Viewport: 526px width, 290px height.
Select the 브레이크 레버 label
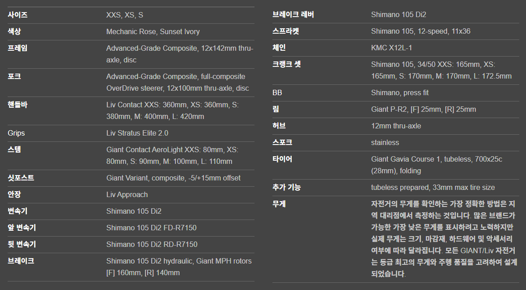(x=293, y=14)
